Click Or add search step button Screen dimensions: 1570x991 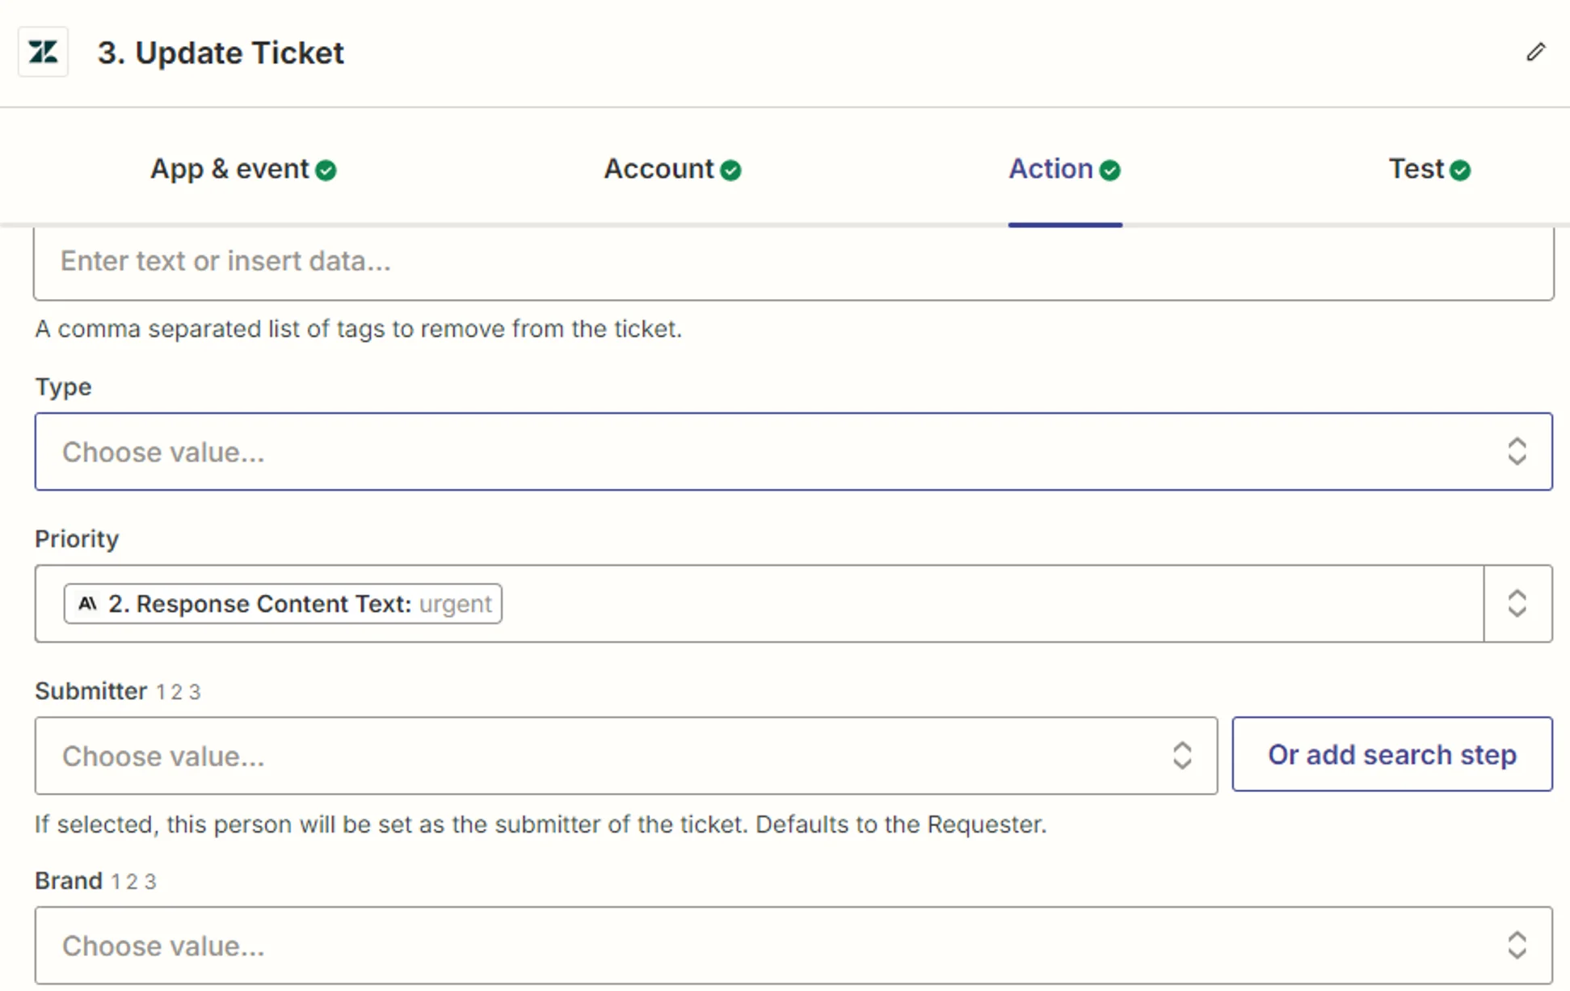[x=1391, y=754]
